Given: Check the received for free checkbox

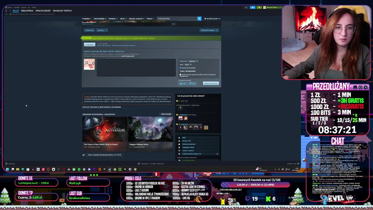Looking at the screenshot, I should (x=180, y=75).
